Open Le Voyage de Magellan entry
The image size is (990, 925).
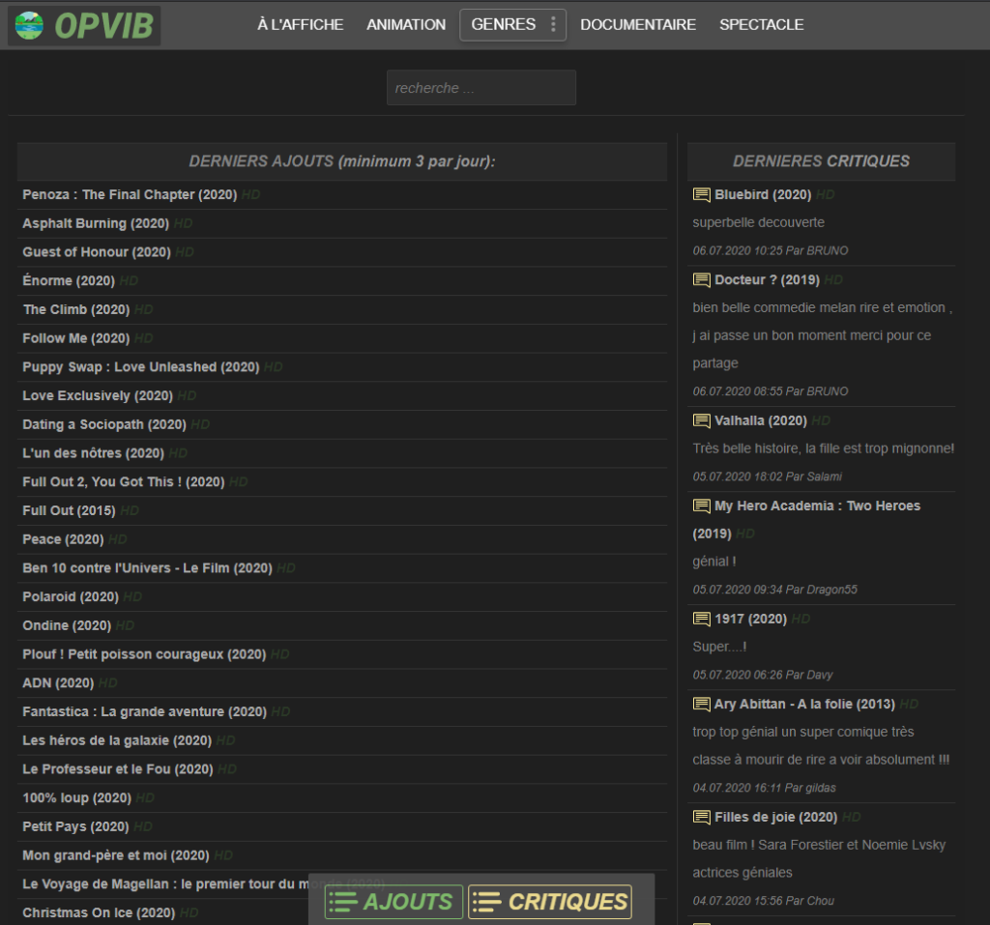165,884
